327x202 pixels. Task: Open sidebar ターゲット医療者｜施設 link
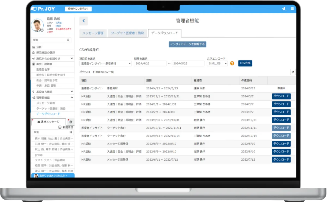click(51, 108)
